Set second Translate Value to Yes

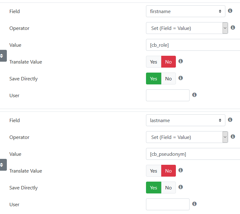153,171
